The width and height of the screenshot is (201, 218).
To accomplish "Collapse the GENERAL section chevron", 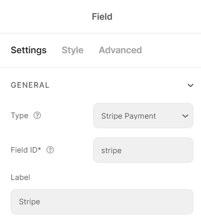I will pos(190,85).
